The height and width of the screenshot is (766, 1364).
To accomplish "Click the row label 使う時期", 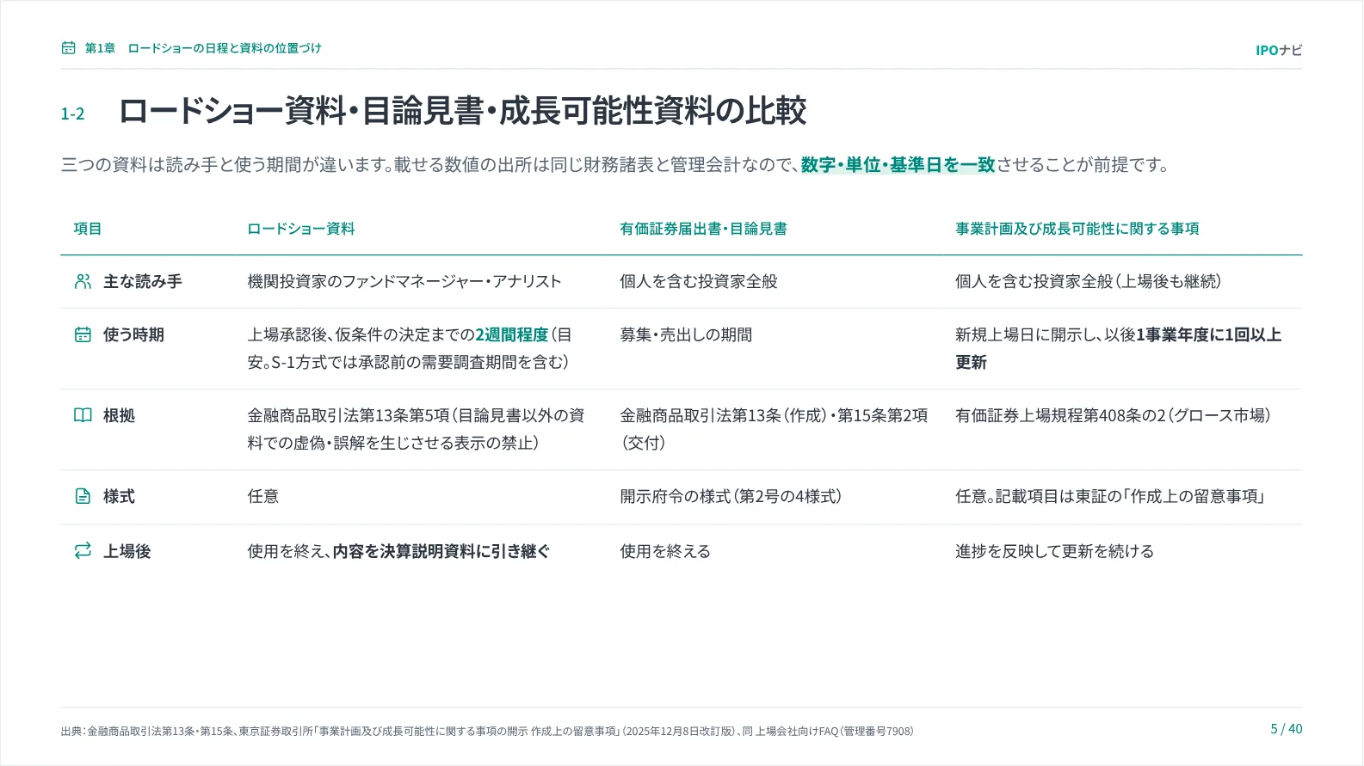I will pos(133,334).
